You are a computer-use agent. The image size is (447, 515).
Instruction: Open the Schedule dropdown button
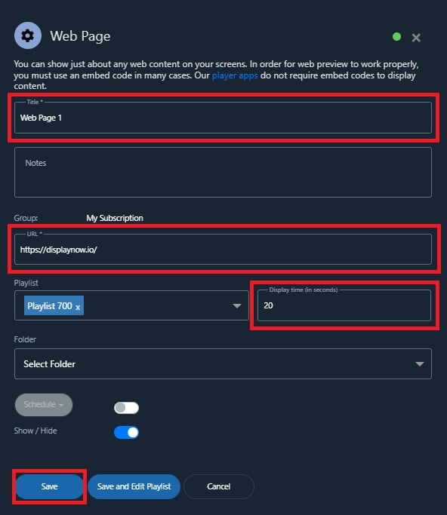[44, 405]
